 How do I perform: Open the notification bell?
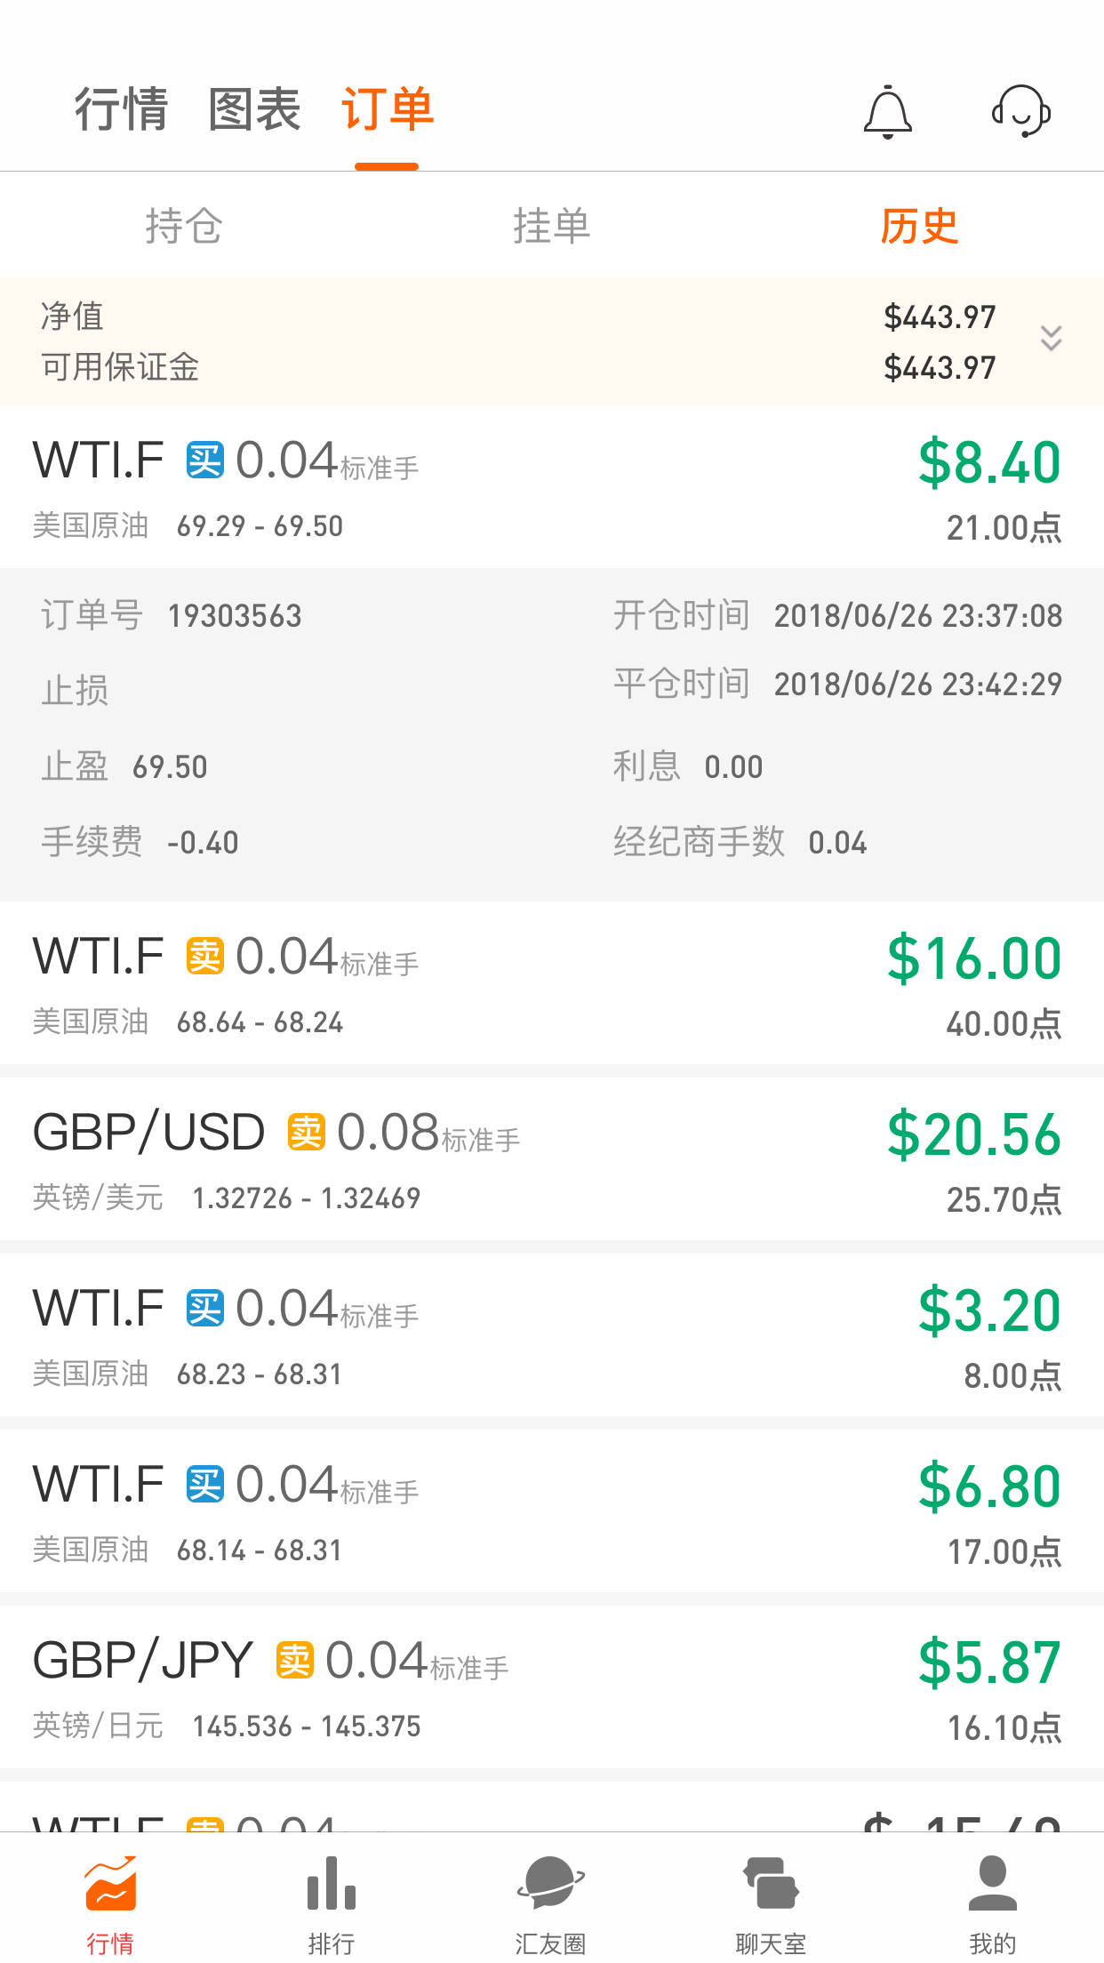pyautogui.click(x=888, y=112)
